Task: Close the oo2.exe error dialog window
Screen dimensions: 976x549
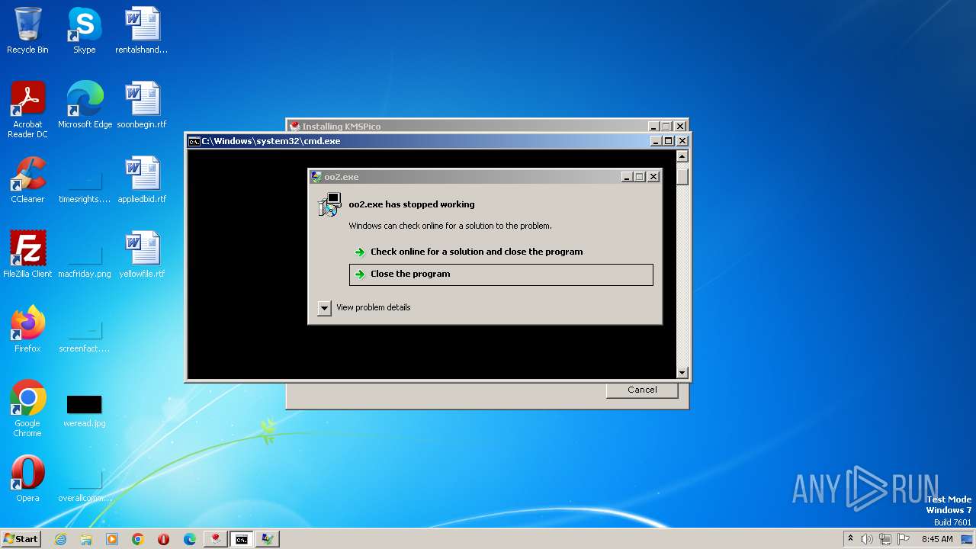Action: click(x=653, y=177)
